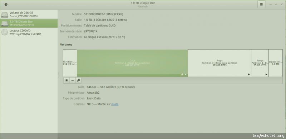Open the hamburger menu in header bar
Image resolution: width=286 pixels, height=139 pixels.
(261, 4)
